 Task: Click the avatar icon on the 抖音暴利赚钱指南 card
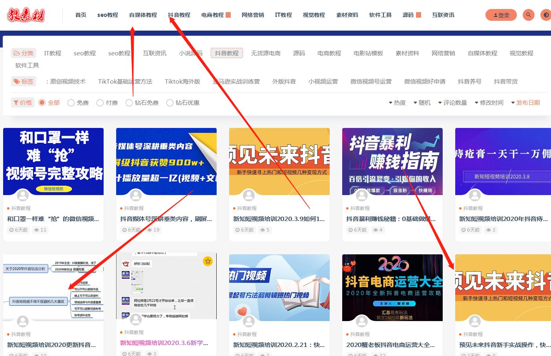[x=361, y=195]
